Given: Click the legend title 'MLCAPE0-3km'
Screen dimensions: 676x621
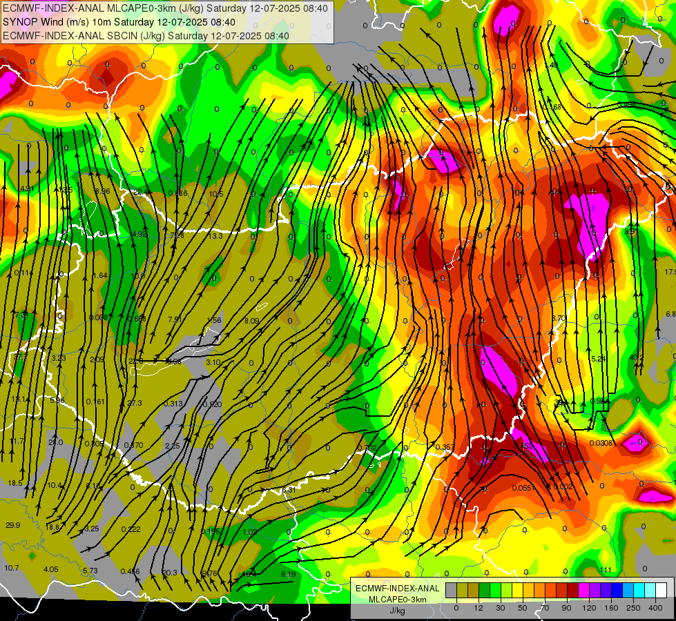Looking at the screenshot, I should click(x=398, y=599).
